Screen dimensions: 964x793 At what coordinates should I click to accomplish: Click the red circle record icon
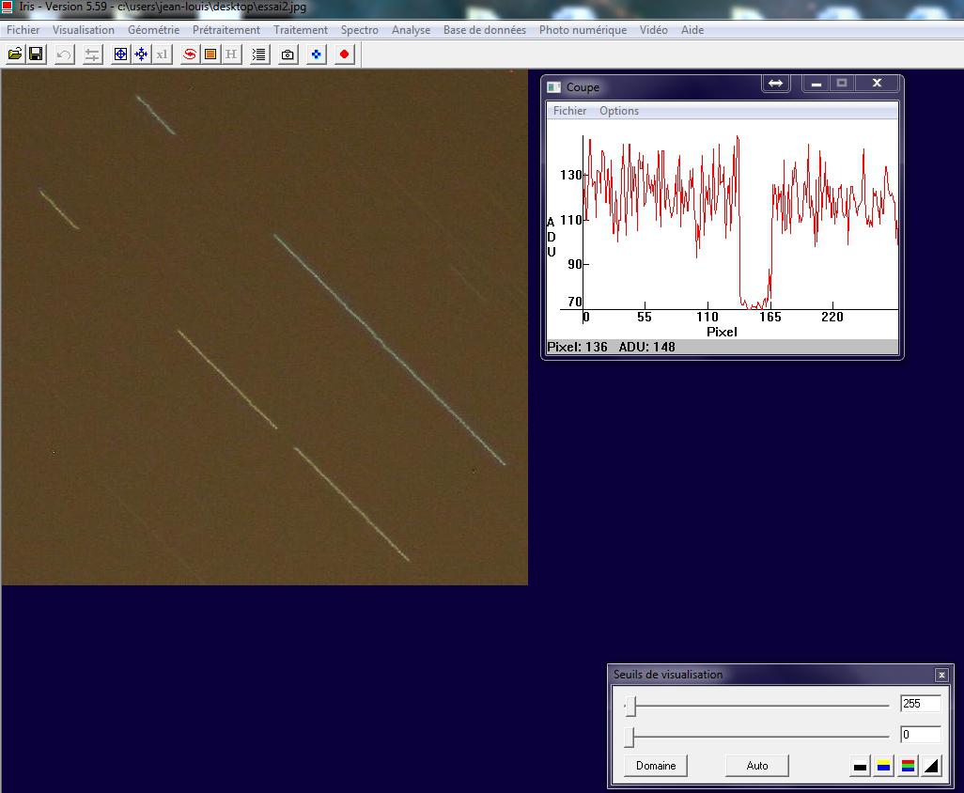(344, 54)
